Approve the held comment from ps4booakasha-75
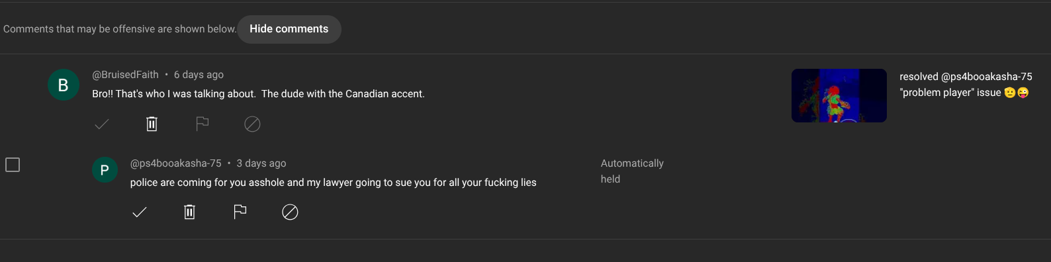Screen dimensions: 1051x262 point(140,212)
